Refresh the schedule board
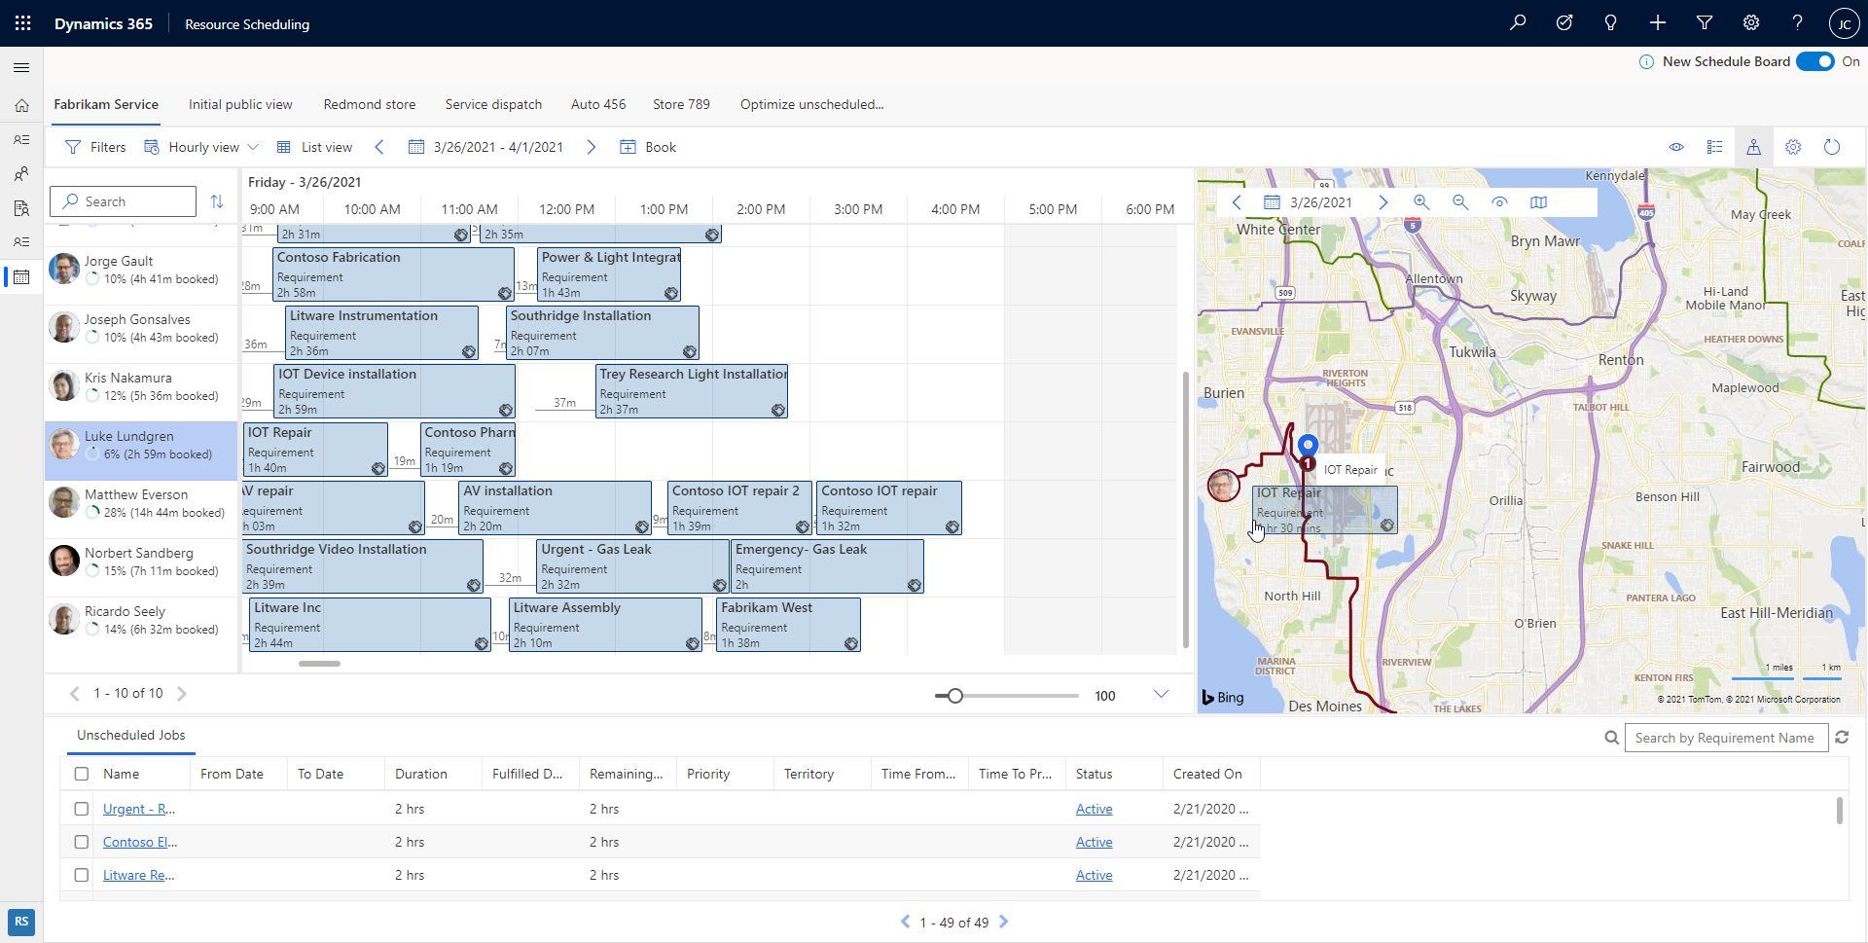 pyautogui.click(x=1833, y=147)
